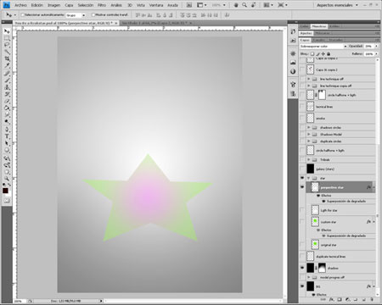This screenshot has width=382, height=305.
Task: Switch to the Canales tab
Action: (319, 40)
